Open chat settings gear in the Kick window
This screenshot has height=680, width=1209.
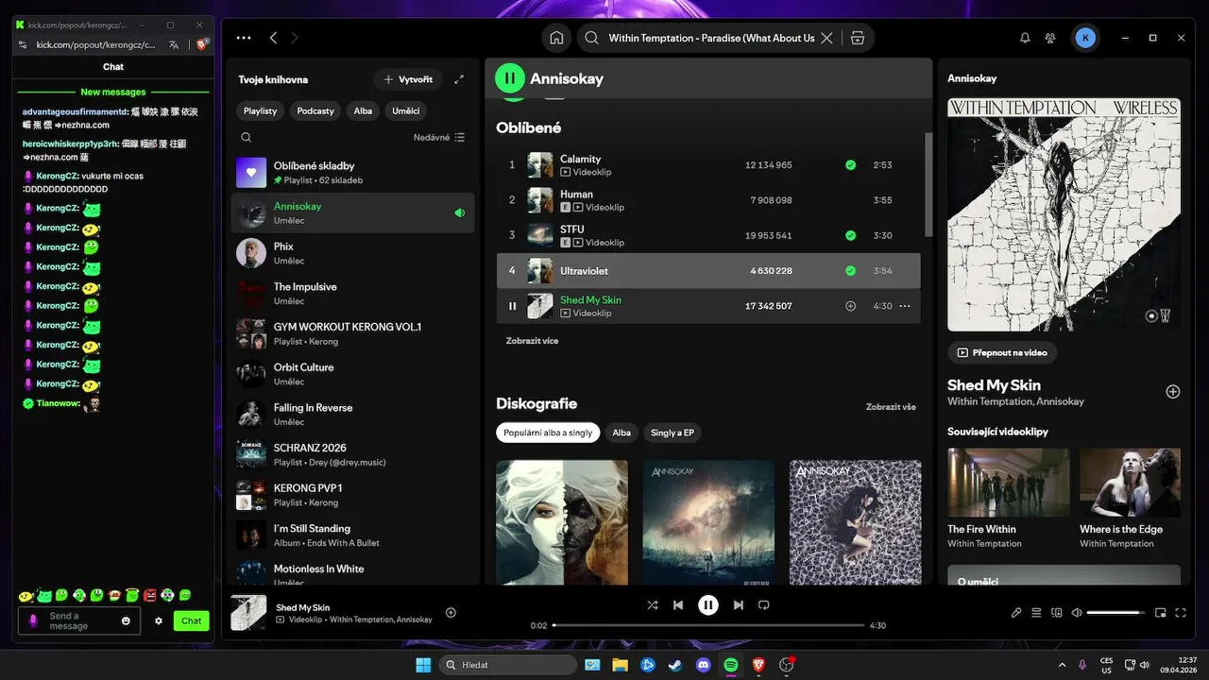pyautogui.click(x=159, y=620)
